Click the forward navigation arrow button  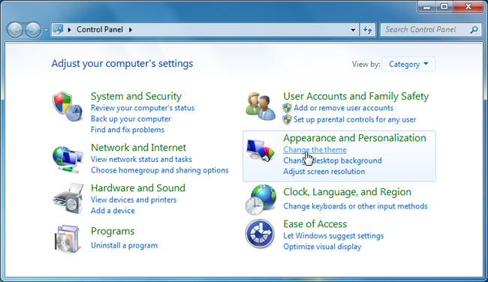click(x=33, y=30)
